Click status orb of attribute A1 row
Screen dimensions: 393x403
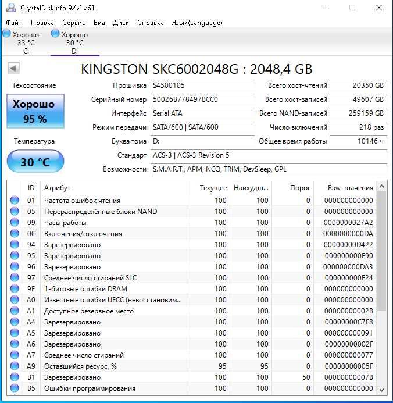pyautogui.click(x=15, y=311)
